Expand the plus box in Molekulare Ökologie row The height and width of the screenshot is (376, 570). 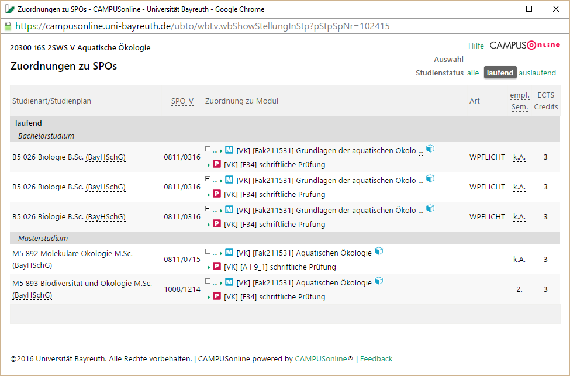(x=208, y=251)
